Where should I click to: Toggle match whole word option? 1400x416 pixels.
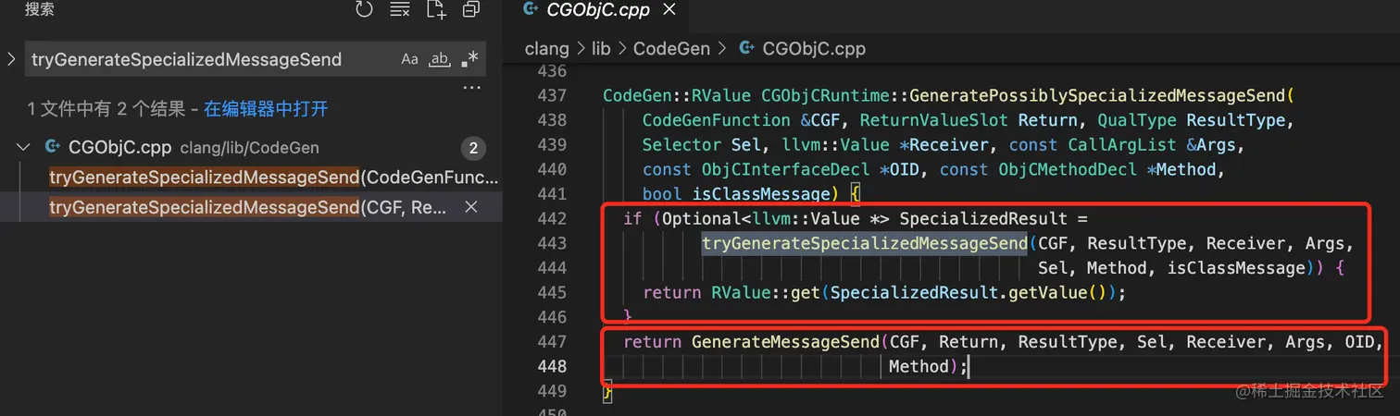(x=440, y=59)
